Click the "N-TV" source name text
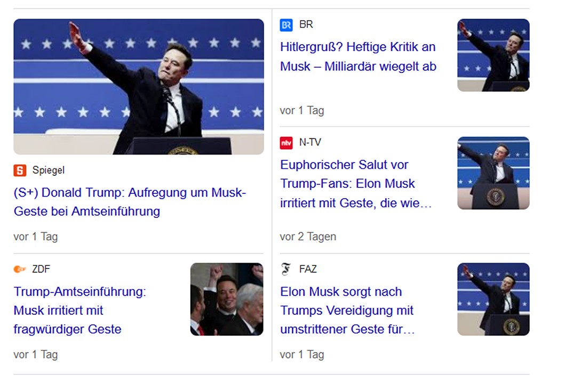The width and height of the screenshot is (565, 383). (310, 143)
